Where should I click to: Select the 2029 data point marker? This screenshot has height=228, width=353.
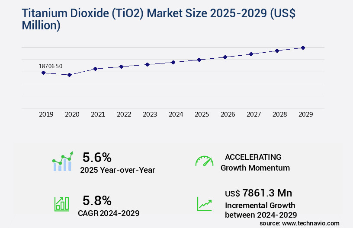pyautogui.click(x=303, y=47)
